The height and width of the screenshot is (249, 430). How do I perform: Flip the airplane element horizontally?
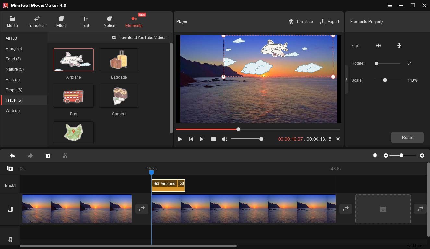coord(378,46)
